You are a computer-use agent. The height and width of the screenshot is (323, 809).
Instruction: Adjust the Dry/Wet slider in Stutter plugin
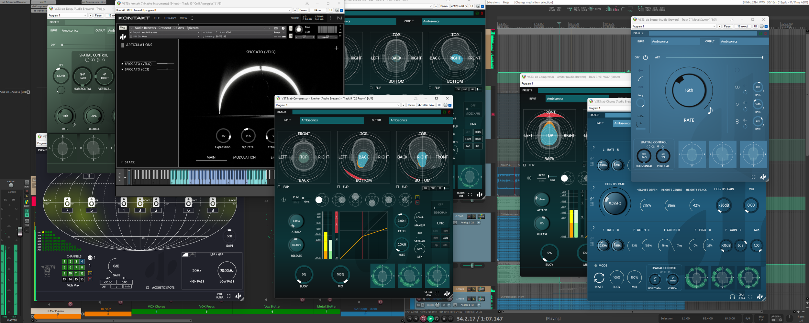coord(714,57)
